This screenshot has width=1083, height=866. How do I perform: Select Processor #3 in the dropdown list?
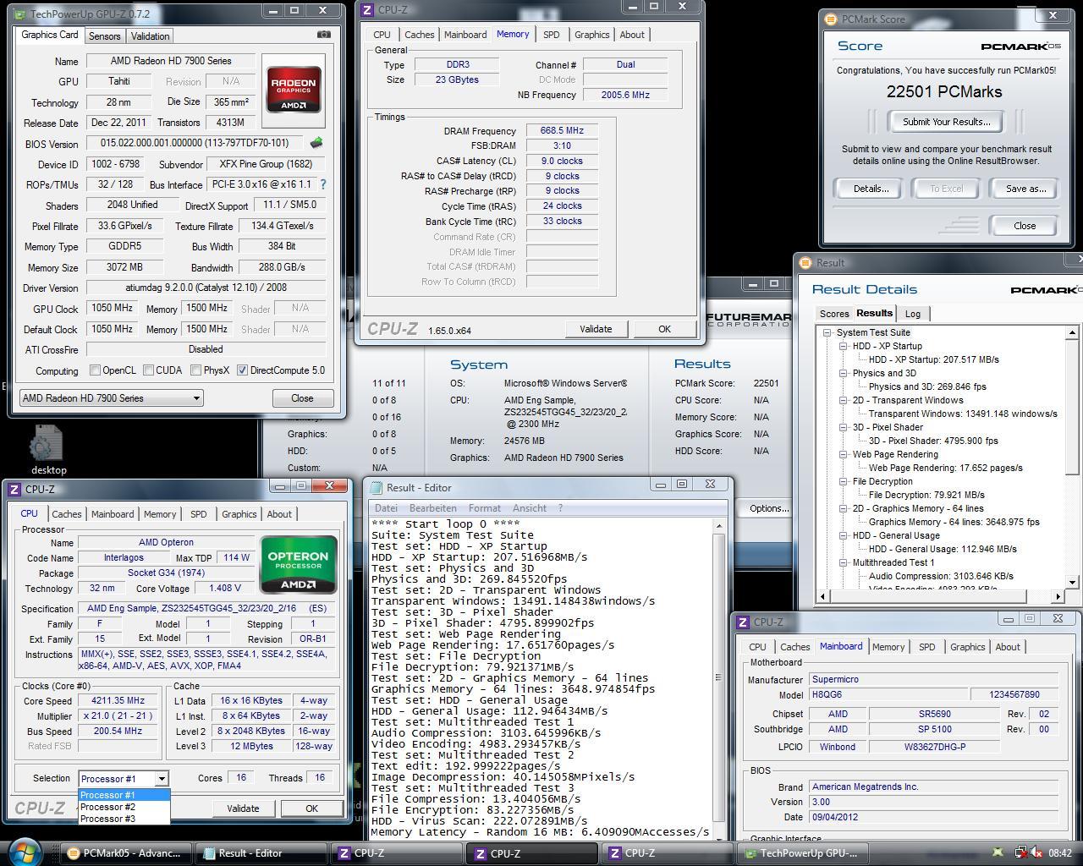tap(124, 819)
